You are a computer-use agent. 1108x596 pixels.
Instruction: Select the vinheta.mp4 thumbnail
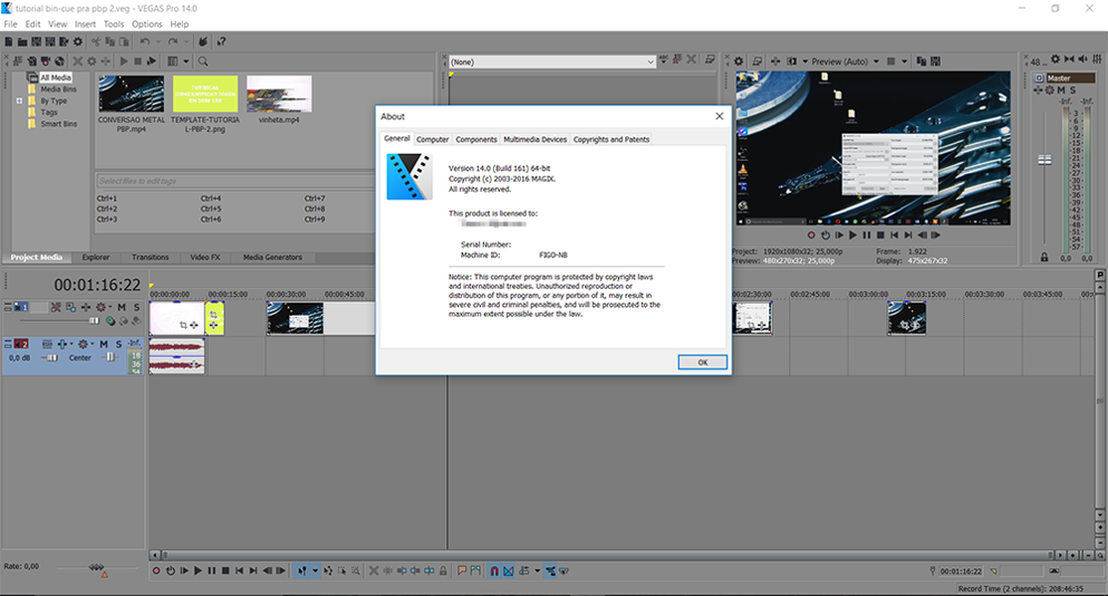(279, 94)
